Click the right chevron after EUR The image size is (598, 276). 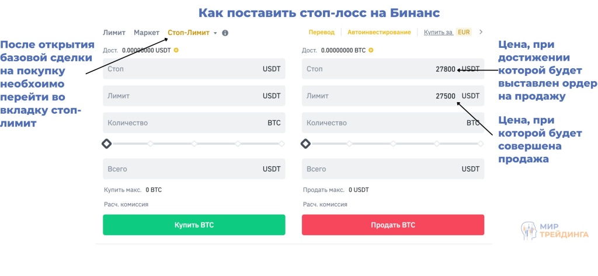(x=481, y=32)
